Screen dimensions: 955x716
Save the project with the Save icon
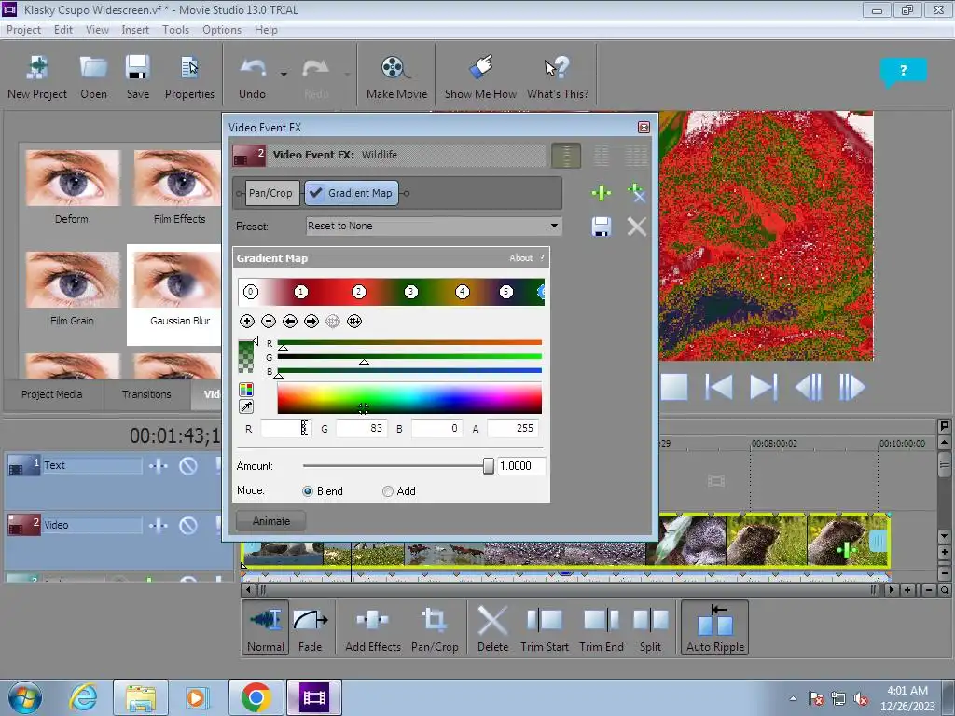tap(138, 77)
